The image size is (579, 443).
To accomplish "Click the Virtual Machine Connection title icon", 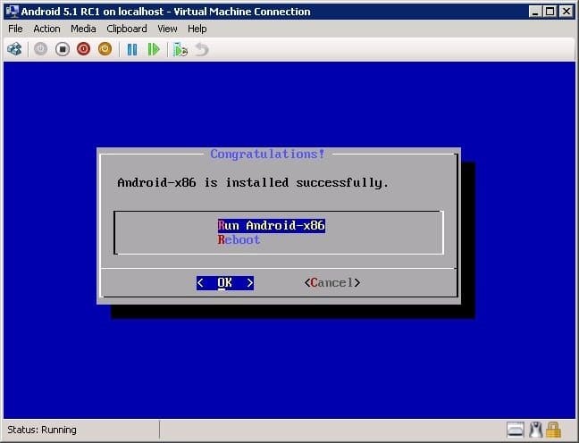I will pyautogui.click(x=13, y=12).
